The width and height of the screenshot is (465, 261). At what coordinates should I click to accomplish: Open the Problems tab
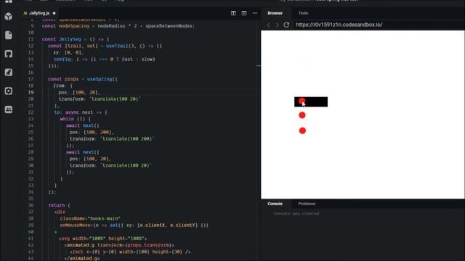tap(307, 204)
